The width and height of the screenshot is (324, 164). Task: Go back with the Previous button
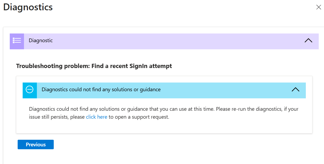coord(36,144)
